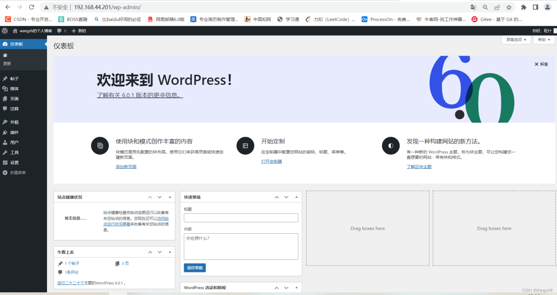The width and height of the screenshot is (557, 295).
Task: Open 插件 in the sidebar menu
Action: [x=14, y=132]
